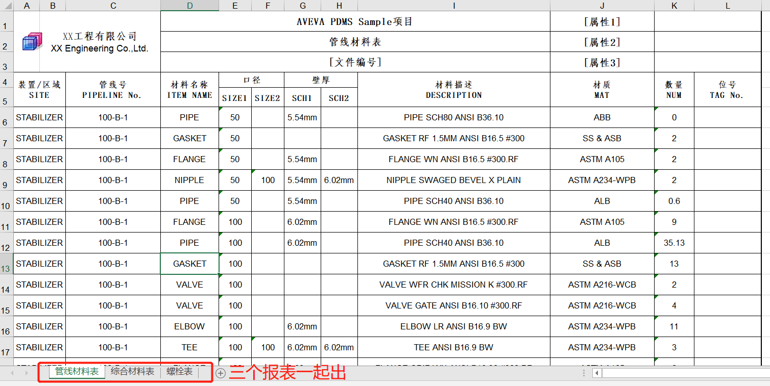
Task: Click the [文件编号] cell
Action: 354,62
